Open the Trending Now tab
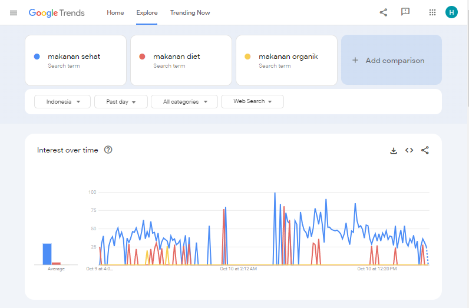This screenshot has height=308, width=469. [x=190, y=12]
